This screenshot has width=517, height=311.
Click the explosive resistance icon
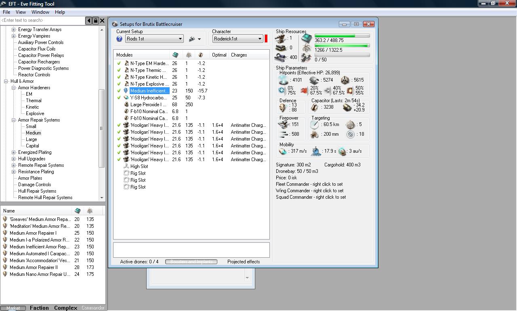pos(350,90)
